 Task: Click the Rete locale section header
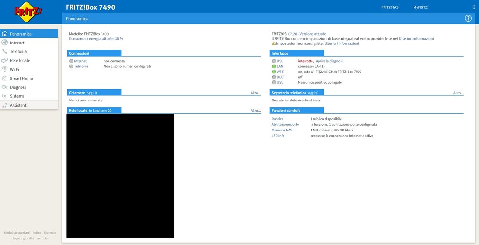pos(94,111)
